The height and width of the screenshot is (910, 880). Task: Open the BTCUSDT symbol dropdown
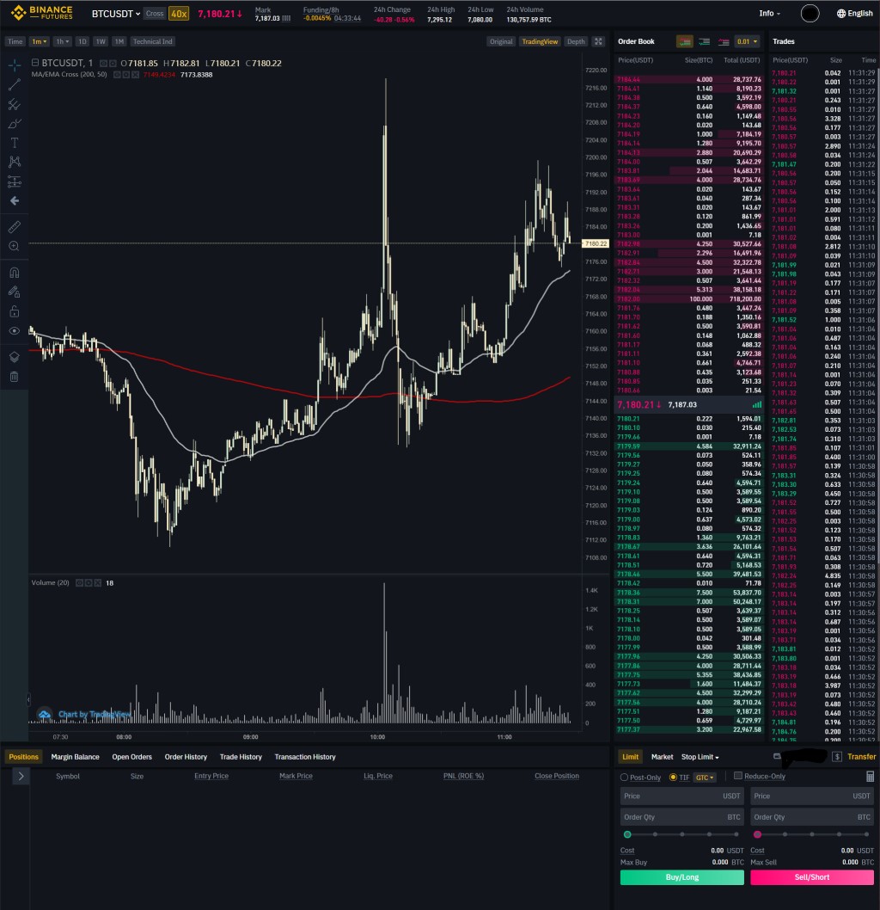[114, 13]
